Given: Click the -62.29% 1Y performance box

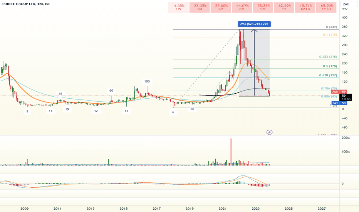Looking at the screenshot, I should (284, 7).
